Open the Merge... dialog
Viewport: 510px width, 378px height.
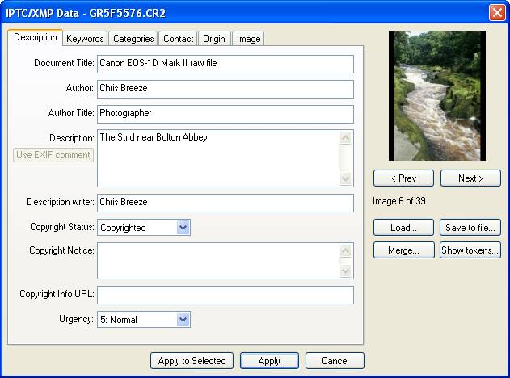click(x=403, y=250)
